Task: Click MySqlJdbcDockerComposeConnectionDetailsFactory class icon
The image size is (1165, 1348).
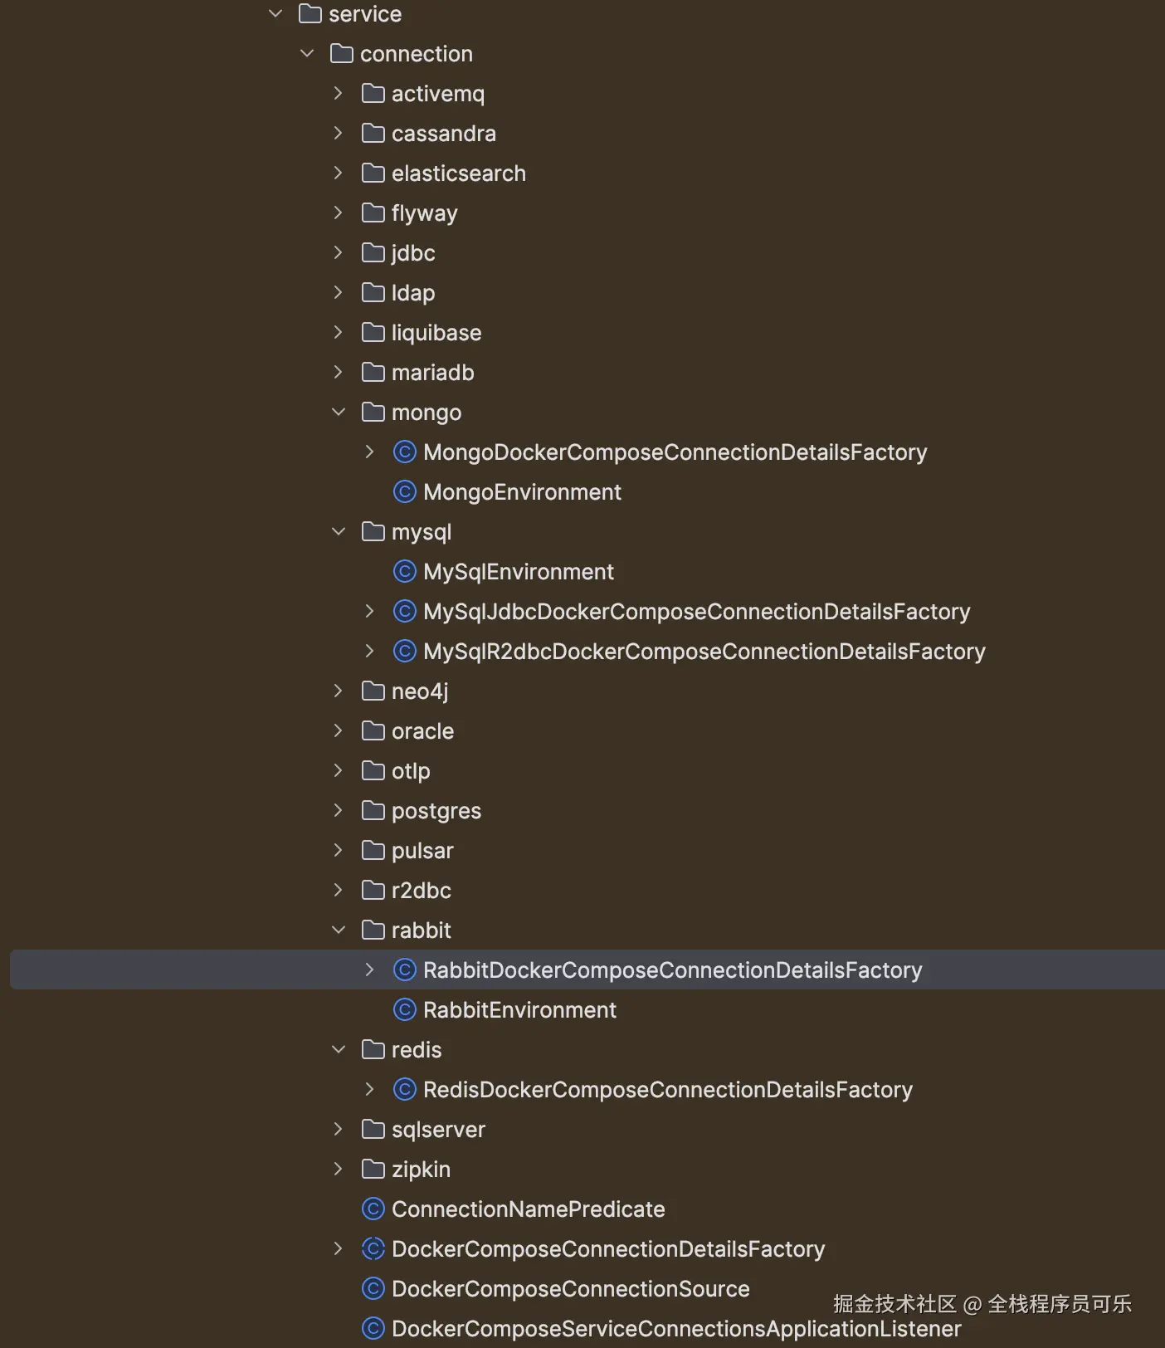Action: click(405, 612)
